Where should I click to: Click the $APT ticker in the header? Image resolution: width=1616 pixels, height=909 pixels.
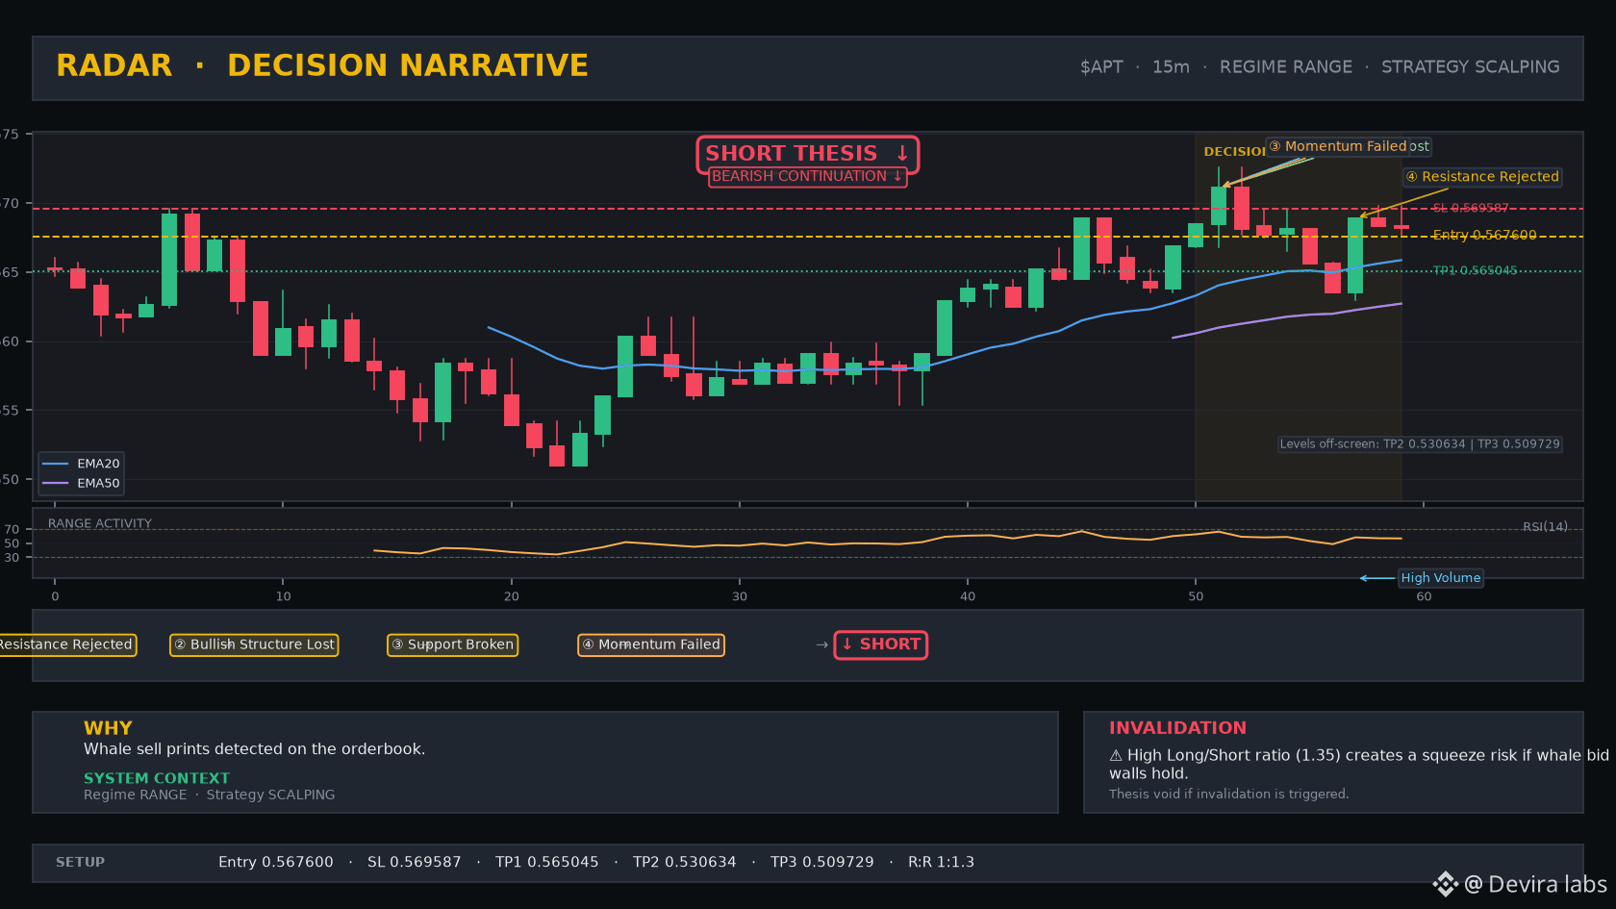pyautogui.click(x=1101, y=67)
